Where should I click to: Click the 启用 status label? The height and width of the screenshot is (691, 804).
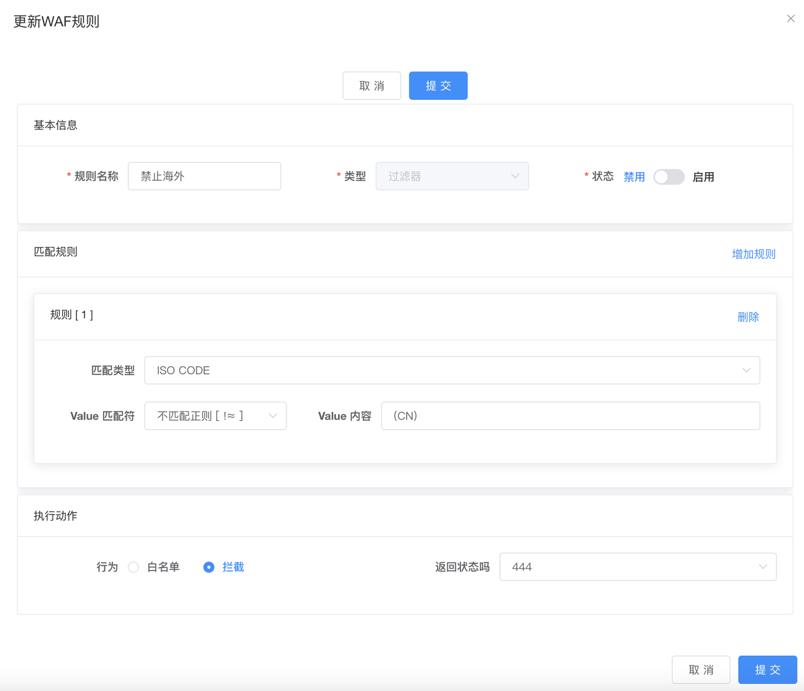[703, 177]
